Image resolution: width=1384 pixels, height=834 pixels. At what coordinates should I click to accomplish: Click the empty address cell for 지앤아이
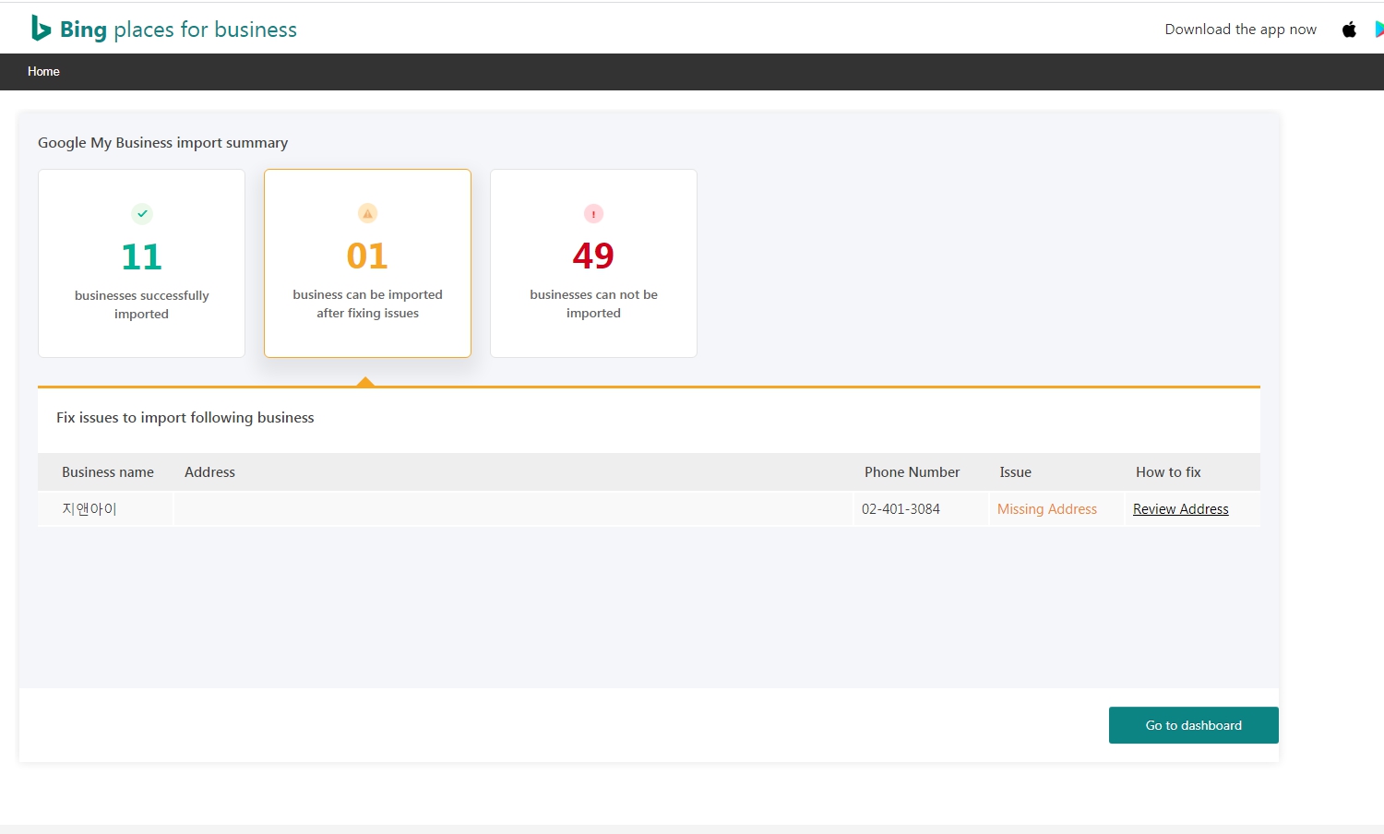[513, 509]
